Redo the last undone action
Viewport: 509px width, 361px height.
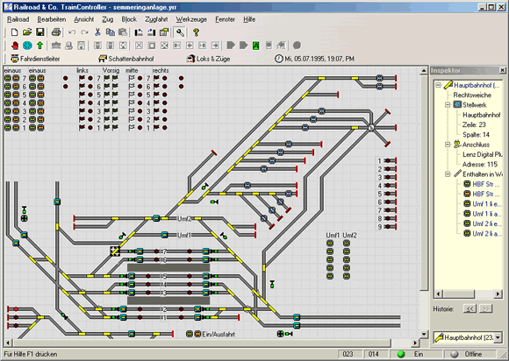click(x=85, y=32)
